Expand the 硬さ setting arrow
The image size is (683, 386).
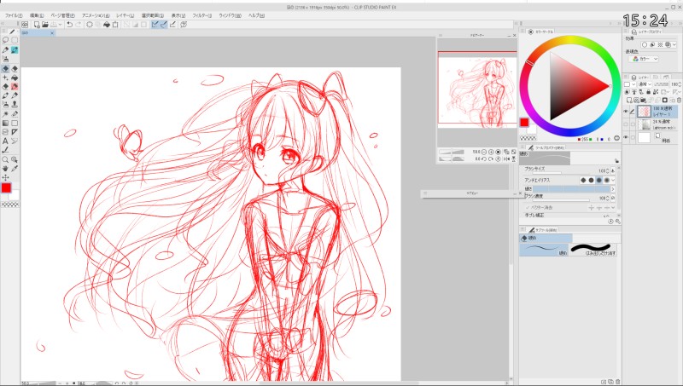pyautogui.click(x=613, y=189)
